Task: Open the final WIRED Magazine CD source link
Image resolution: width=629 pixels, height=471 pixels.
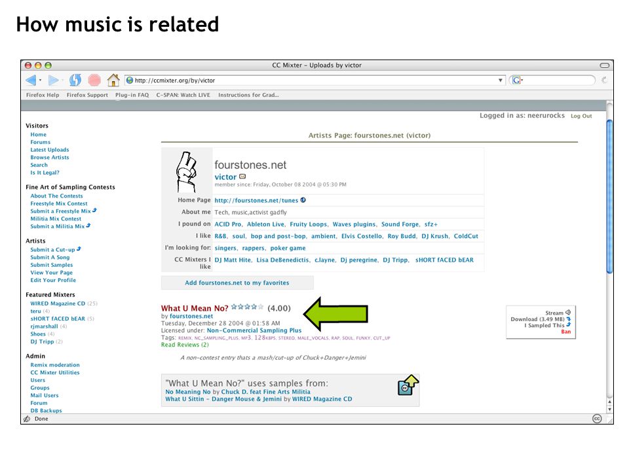Action: (322, 399)
